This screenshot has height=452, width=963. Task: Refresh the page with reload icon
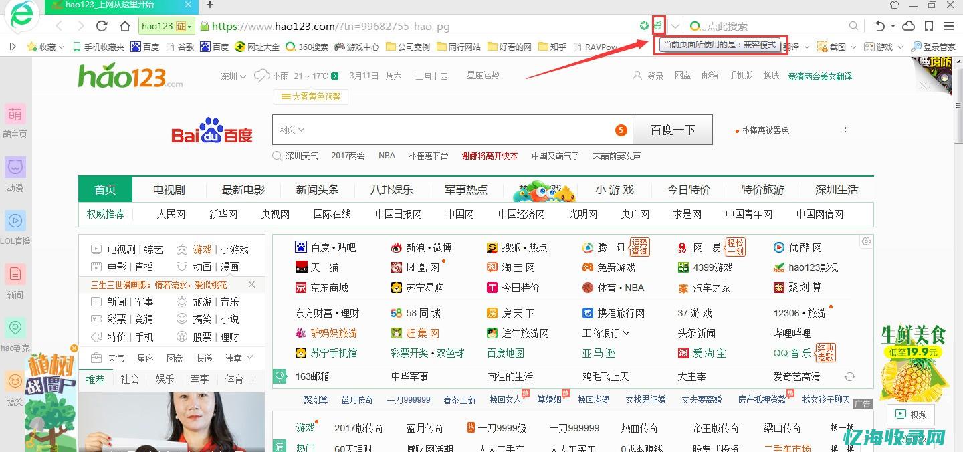click(102, 25)
